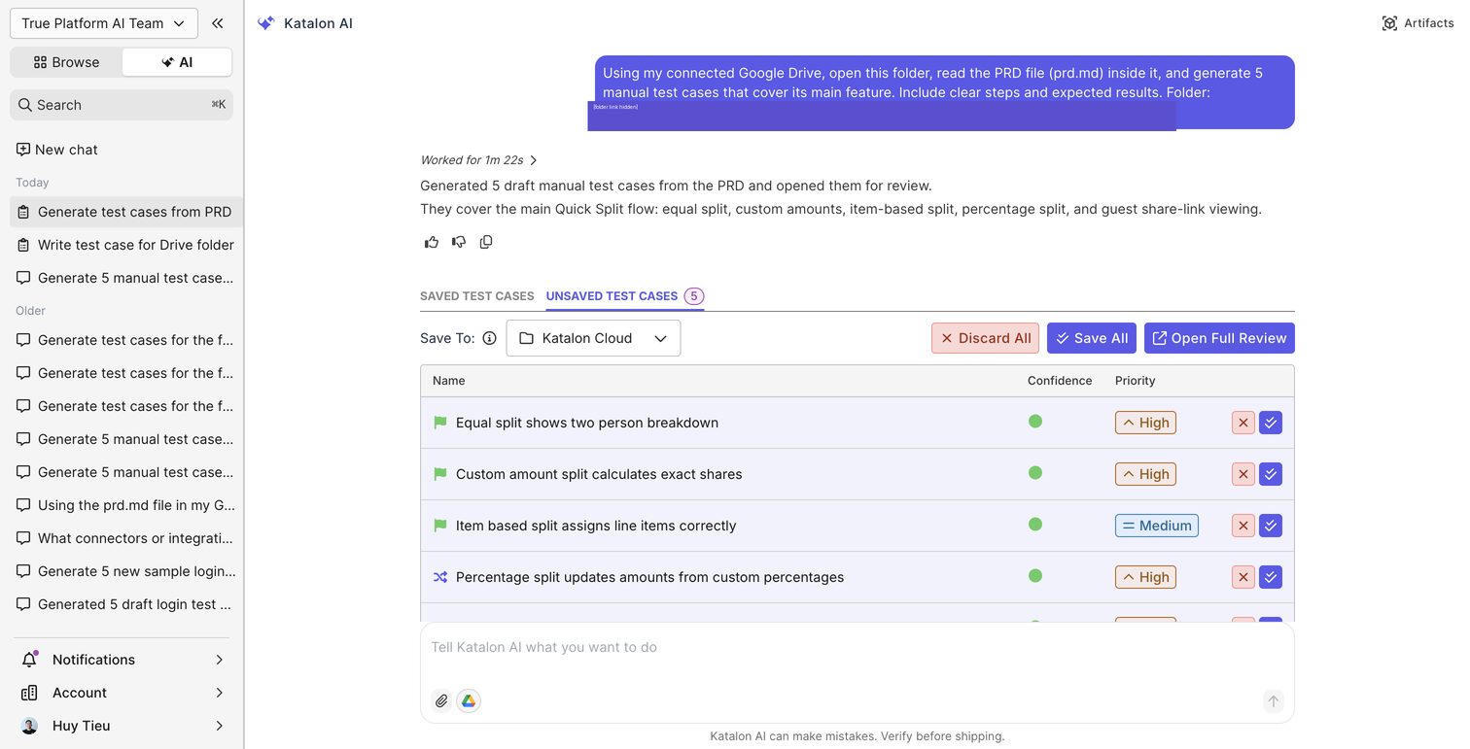Start a New chat
Viewport: 1470px width, 749px height.
(x=56, y=150)
